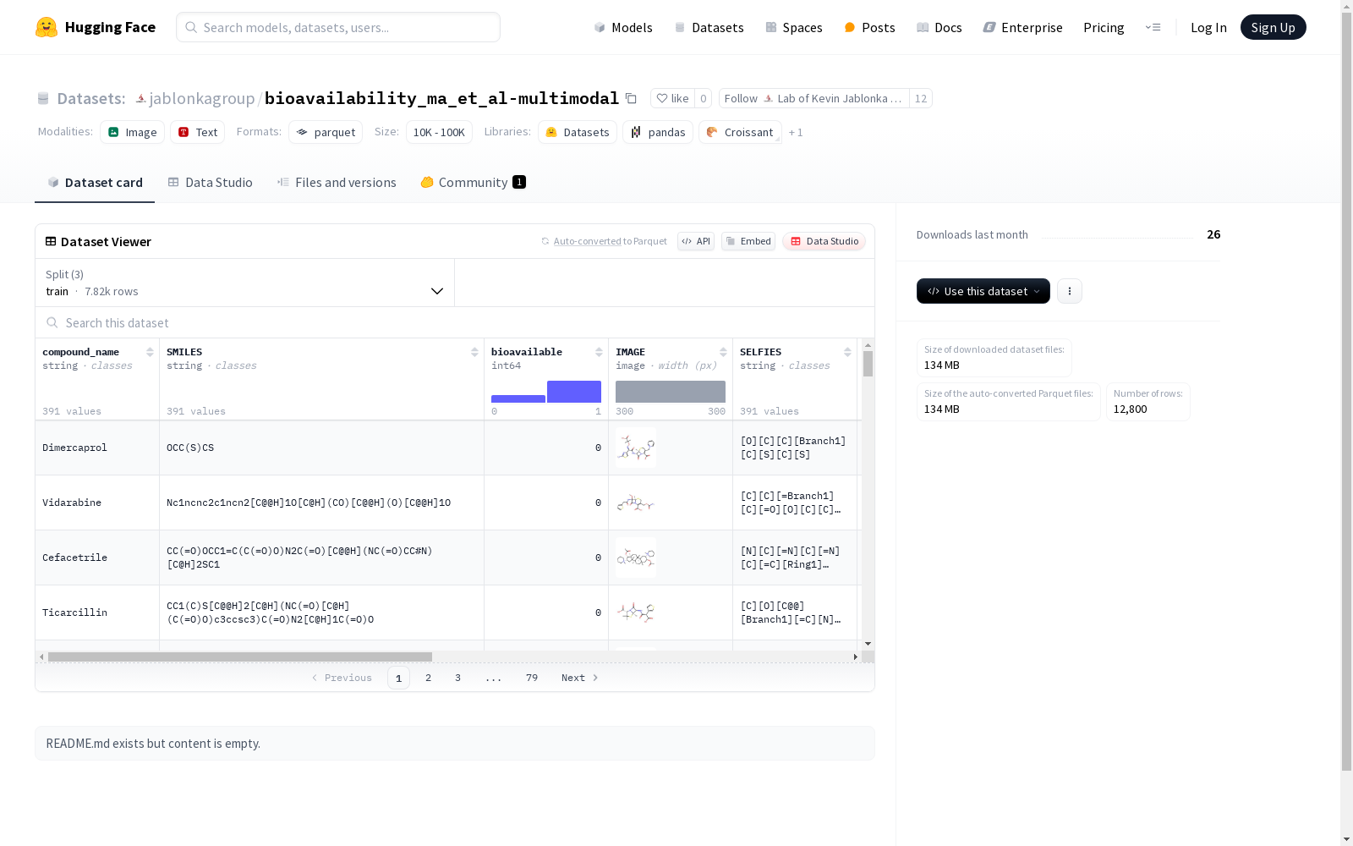
Task: Jump to page 79 of the dataset
Action: point(532,678)
